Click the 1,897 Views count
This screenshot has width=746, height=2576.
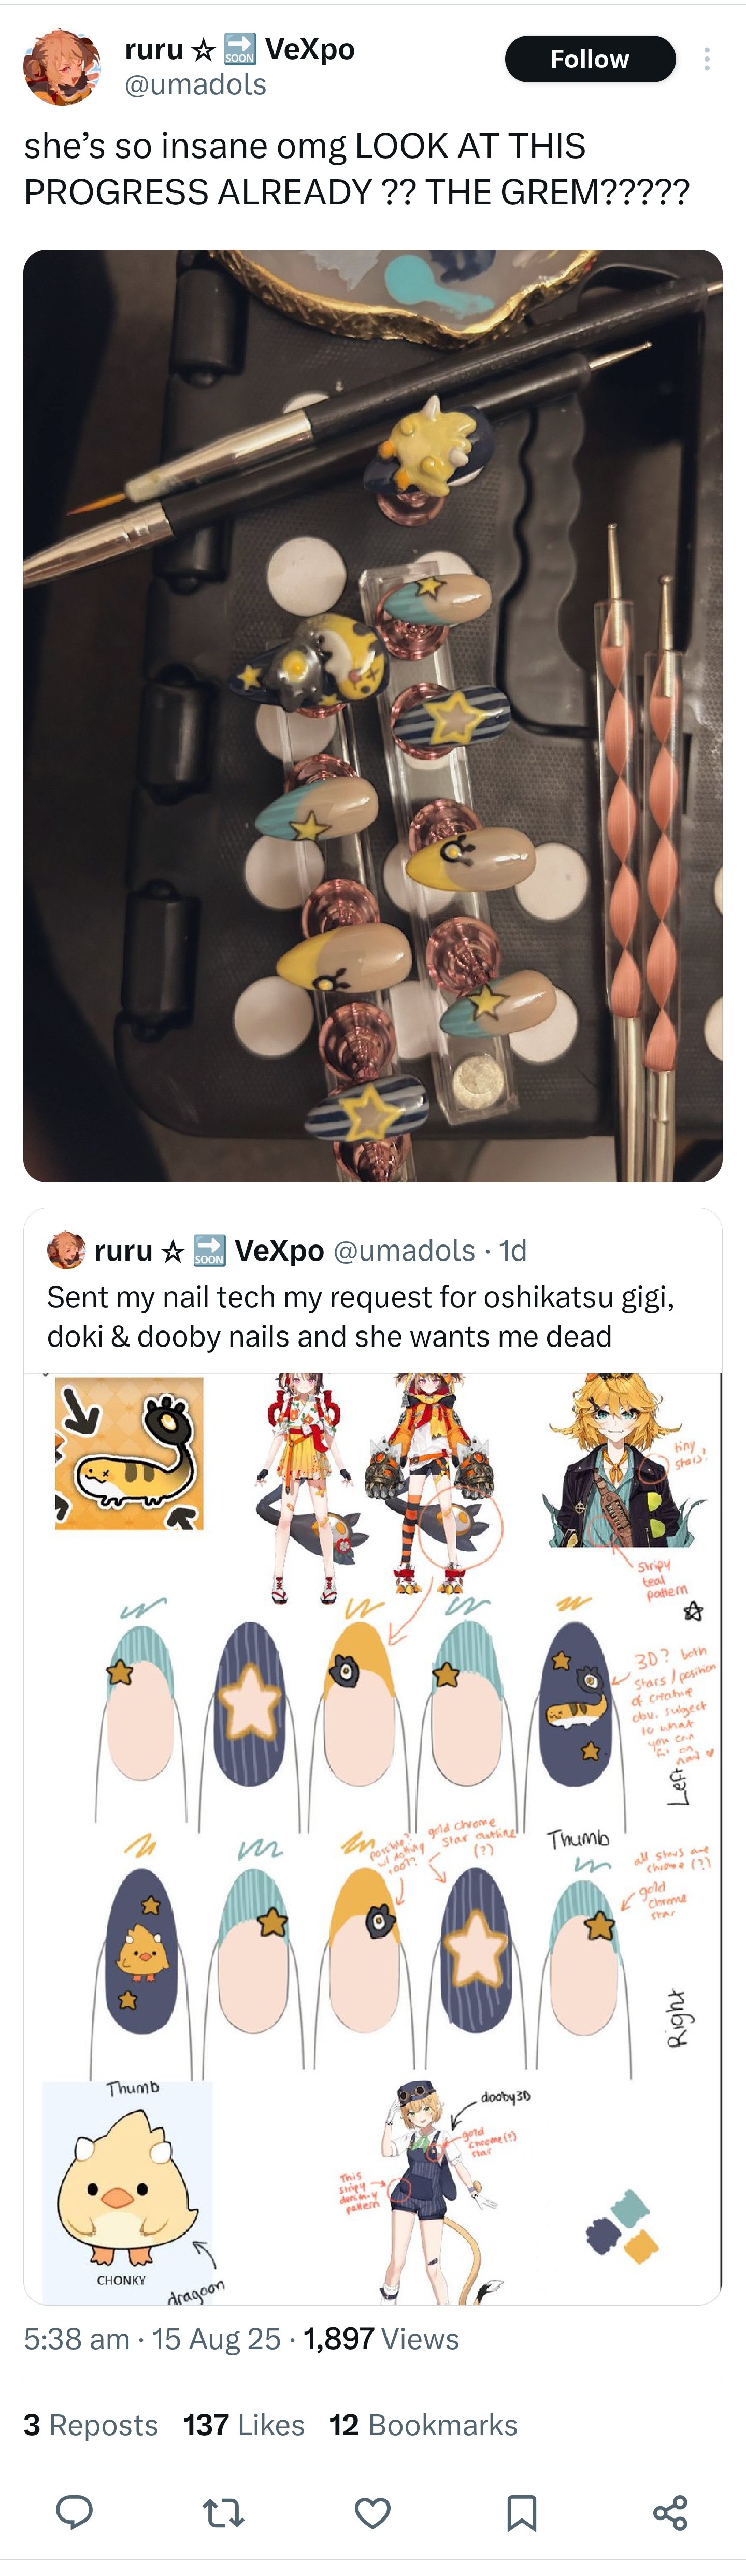381,2338
